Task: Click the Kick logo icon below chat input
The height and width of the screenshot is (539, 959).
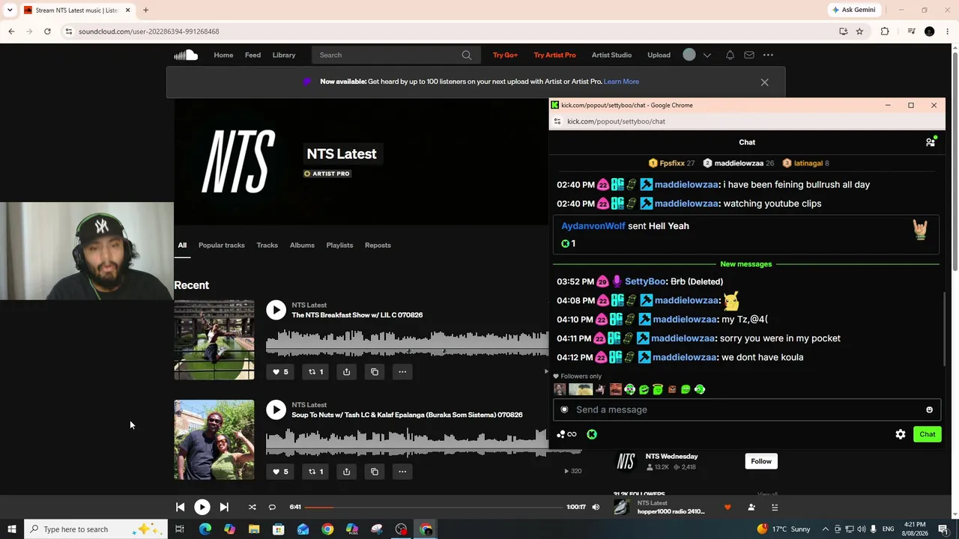Action: click(592, 434)
